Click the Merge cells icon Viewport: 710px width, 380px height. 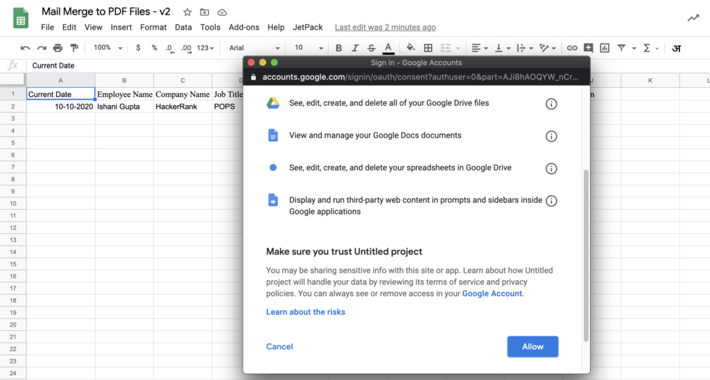point(446,48)
